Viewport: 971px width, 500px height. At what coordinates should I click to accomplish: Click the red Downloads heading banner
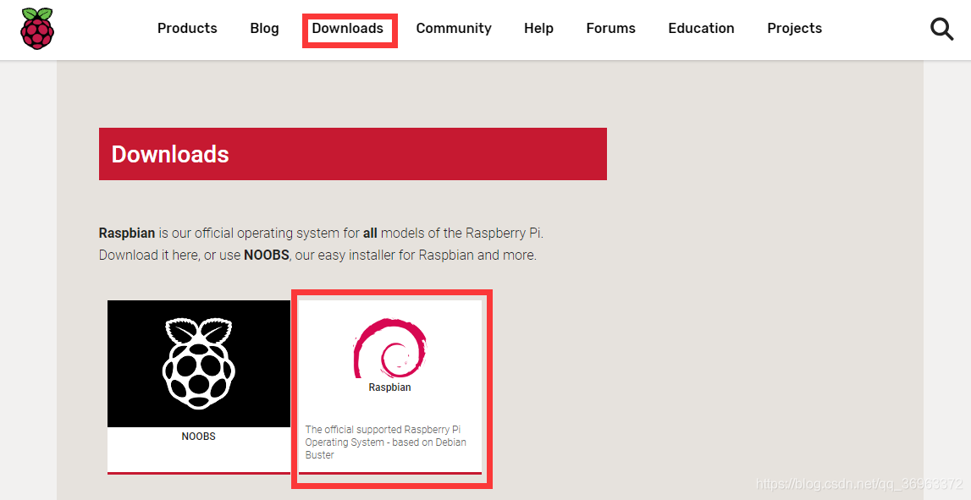point(353,154)
